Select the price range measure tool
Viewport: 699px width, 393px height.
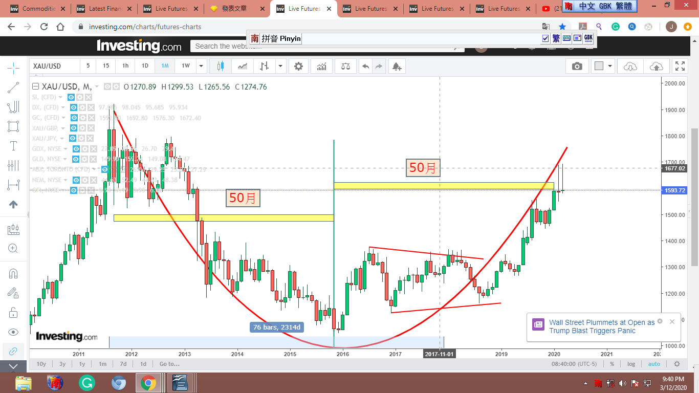(13, 229)
